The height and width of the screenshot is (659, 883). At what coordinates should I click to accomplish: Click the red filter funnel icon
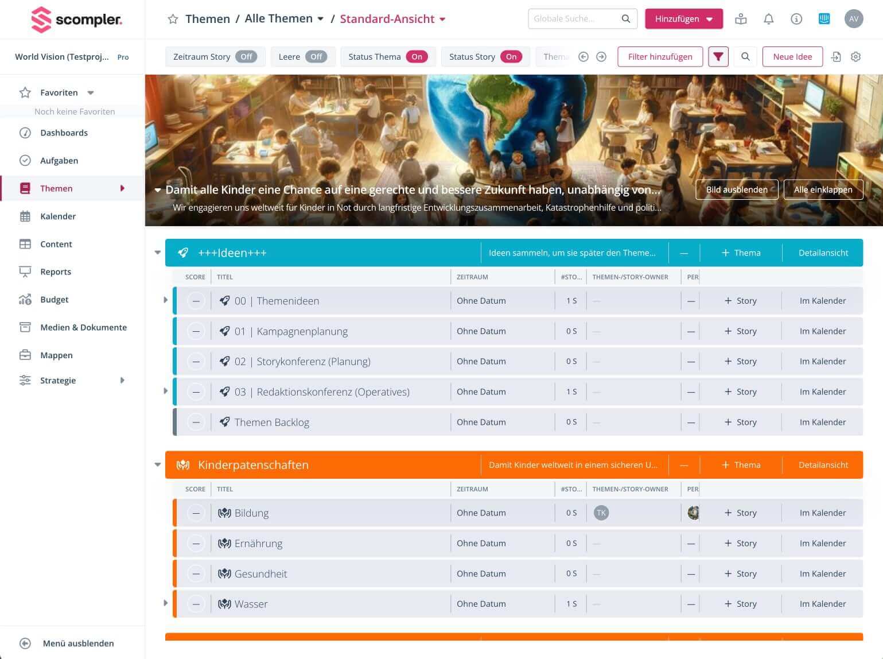pos(718,57)
